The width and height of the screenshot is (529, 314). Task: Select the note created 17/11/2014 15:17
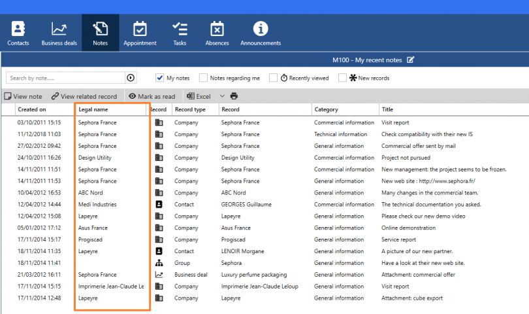pyautogui.click(x=39, y=239)
